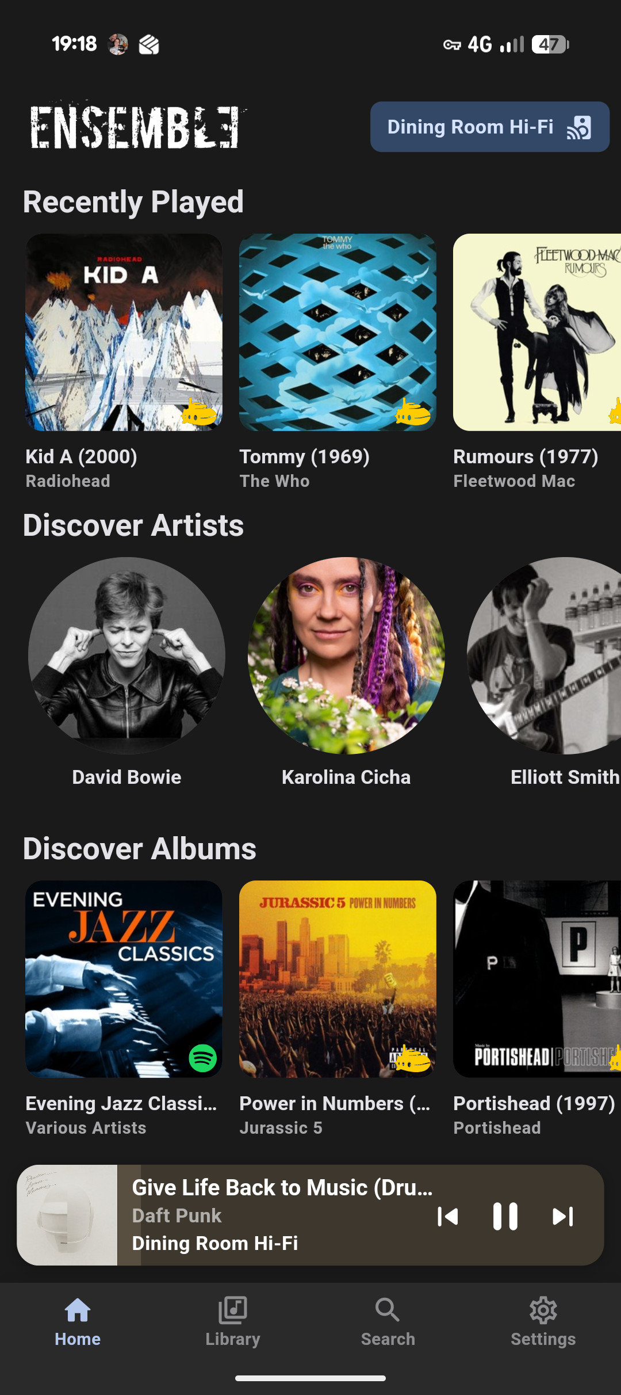The image size is (621, 1395).
Task: Open Evening Jazz Classics album
Action: click(x=124, y=979)
